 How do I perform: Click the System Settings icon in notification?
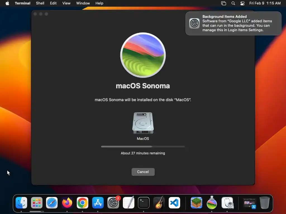194,23
